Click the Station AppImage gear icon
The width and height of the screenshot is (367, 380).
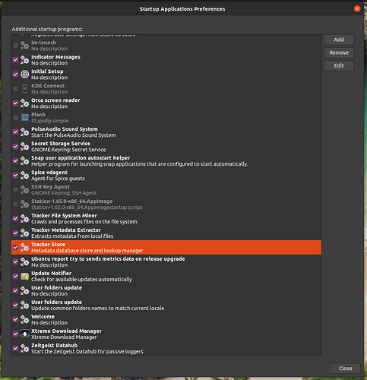[x=24, y=204]
